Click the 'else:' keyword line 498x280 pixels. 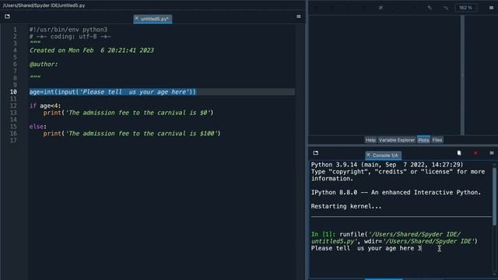point(38,126)
